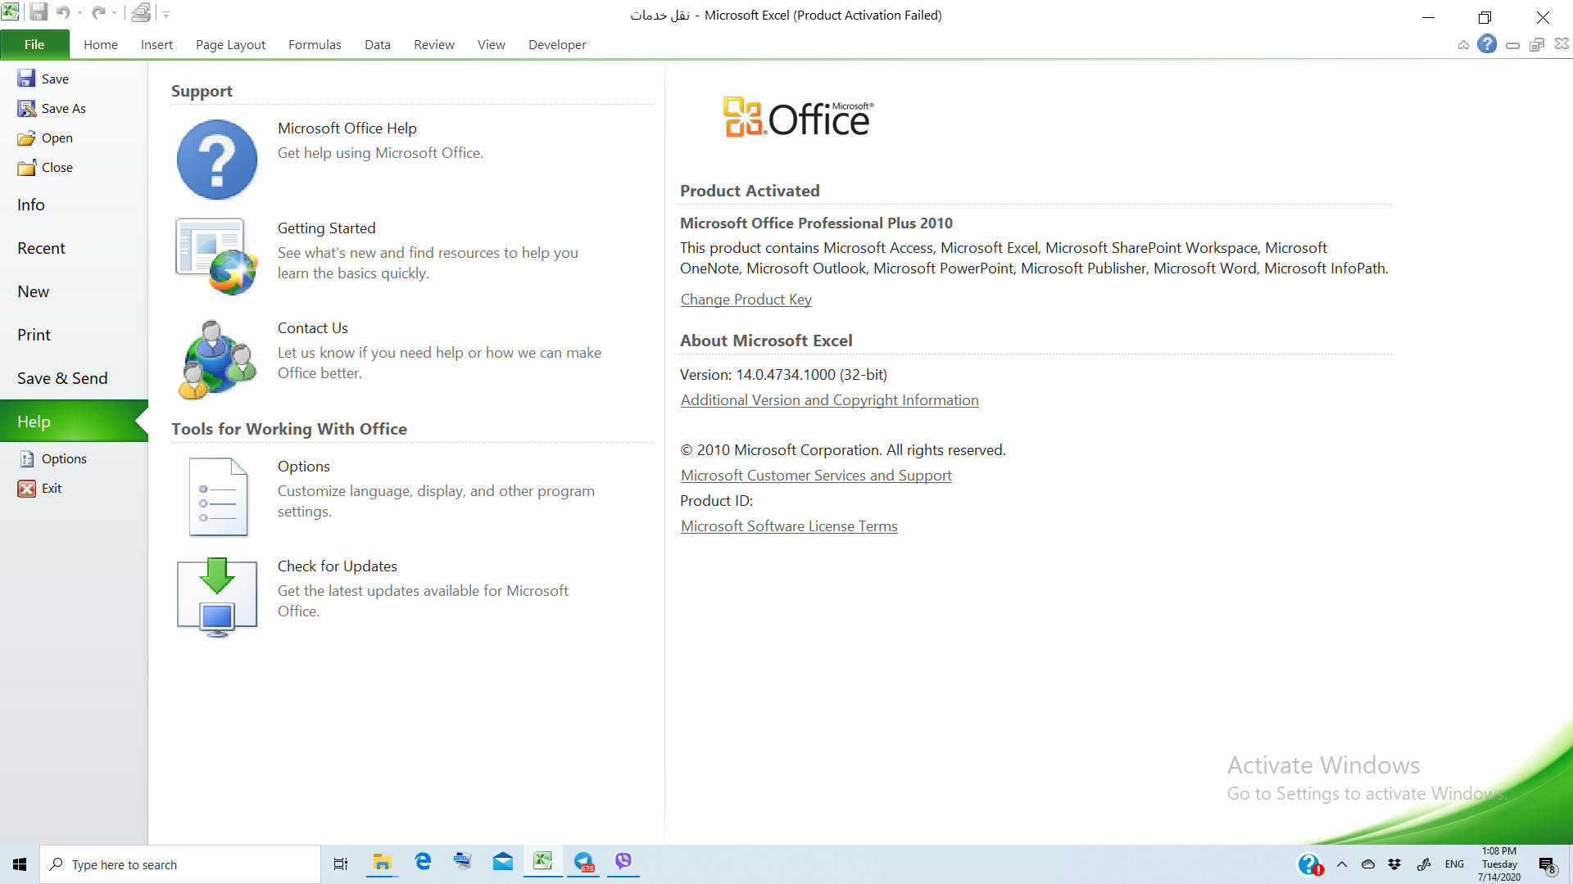
Task: Click the green File ribbon tab
Action: tap(34, 44)
